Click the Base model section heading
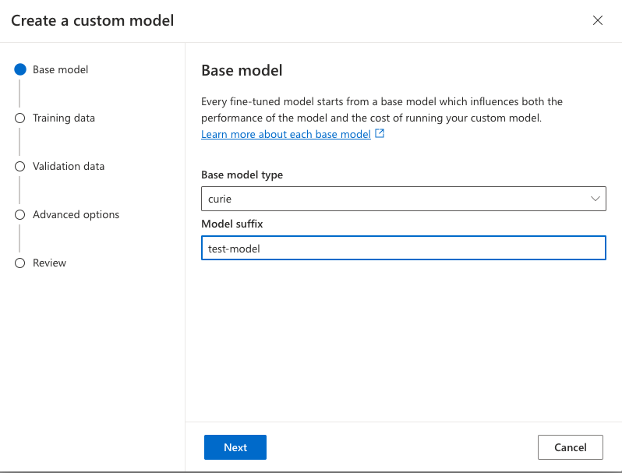This screenshot has width=622, height=473. pyautogui.click(x=242, y=70)
